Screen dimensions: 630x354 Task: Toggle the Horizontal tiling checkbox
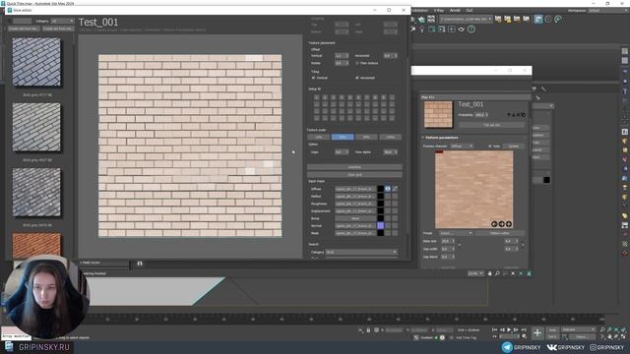356,78
